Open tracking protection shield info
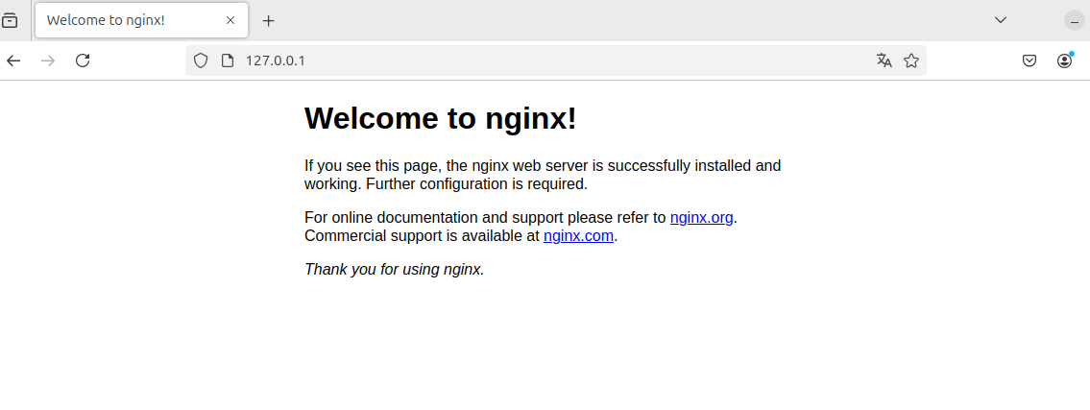This screenshot has height=410, width=1090. pyautogui.click(x=200, y=60)
